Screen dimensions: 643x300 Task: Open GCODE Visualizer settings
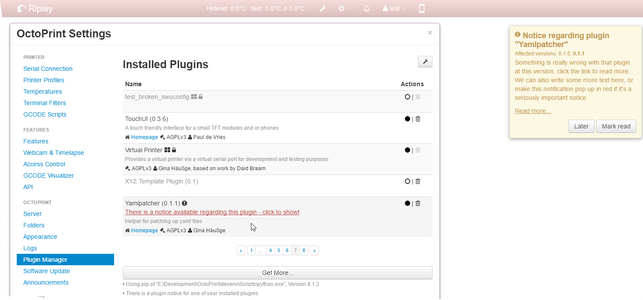coord(48,176)
